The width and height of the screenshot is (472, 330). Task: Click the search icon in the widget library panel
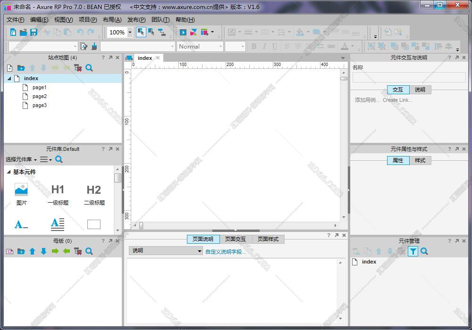pos(59,159)
